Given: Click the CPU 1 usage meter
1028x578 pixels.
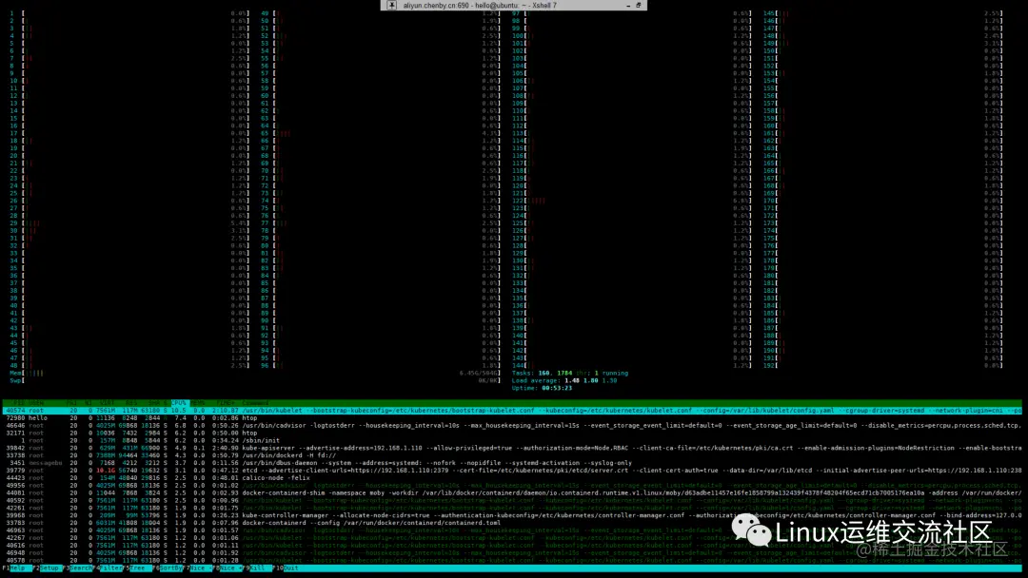Looking at the screenshot, I should tap(129, 13).
